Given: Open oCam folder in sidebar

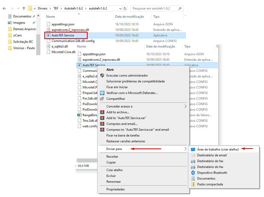Looking at the screenshot, I should point(17,35).
